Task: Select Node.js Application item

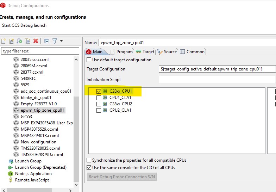Action: 33,174
